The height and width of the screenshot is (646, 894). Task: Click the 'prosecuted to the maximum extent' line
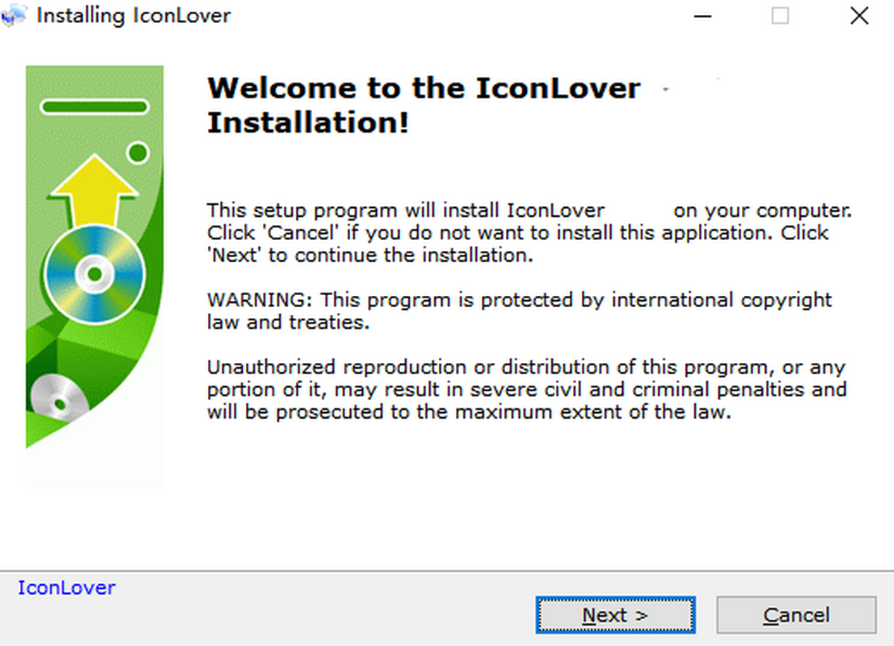click(x=469, y=412)
